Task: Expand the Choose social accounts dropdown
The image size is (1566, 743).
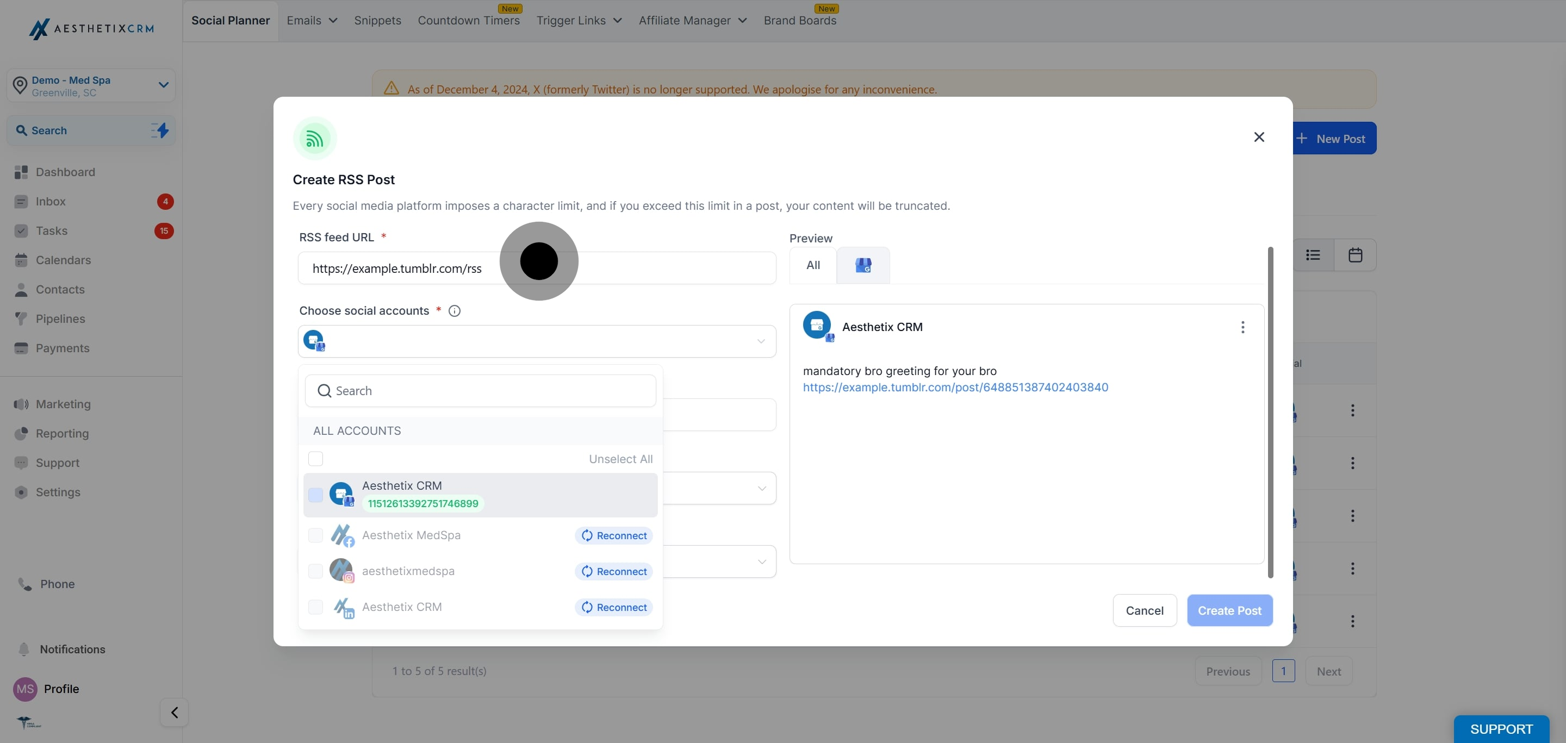Action: 537,341
